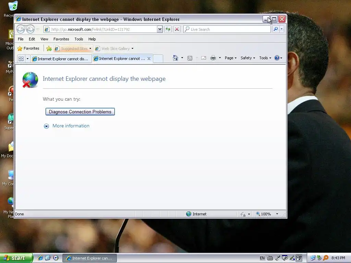
Task: Click the EN language indicator
Action: click(262, 258)
